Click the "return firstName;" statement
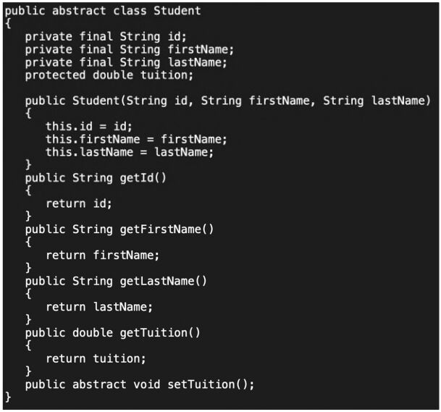 [102, 255]
